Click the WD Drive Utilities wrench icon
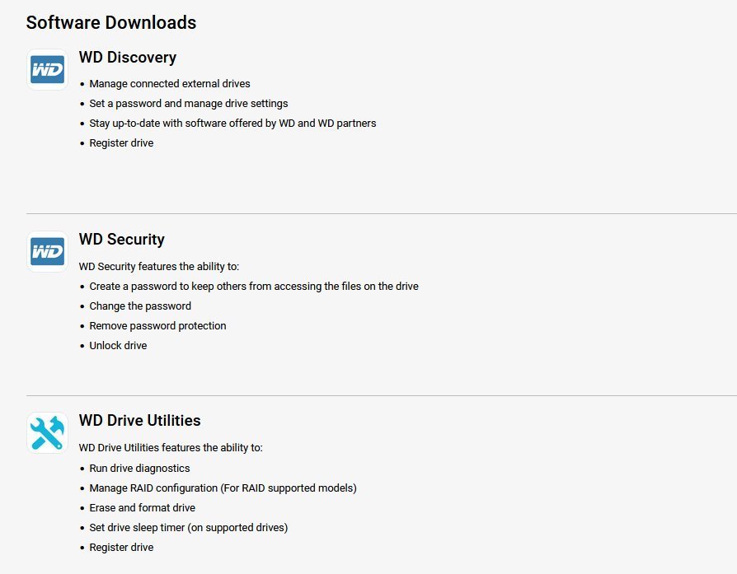 click(x=47, y=432)
